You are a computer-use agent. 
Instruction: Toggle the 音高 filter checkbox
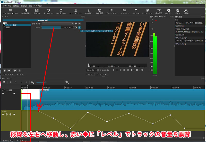4,27
